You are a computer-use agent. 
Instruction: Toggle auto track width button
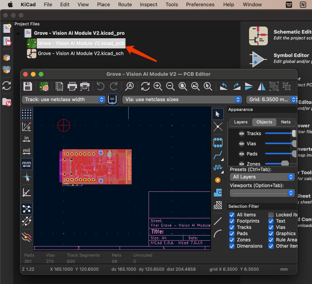(x=112, y=100)
